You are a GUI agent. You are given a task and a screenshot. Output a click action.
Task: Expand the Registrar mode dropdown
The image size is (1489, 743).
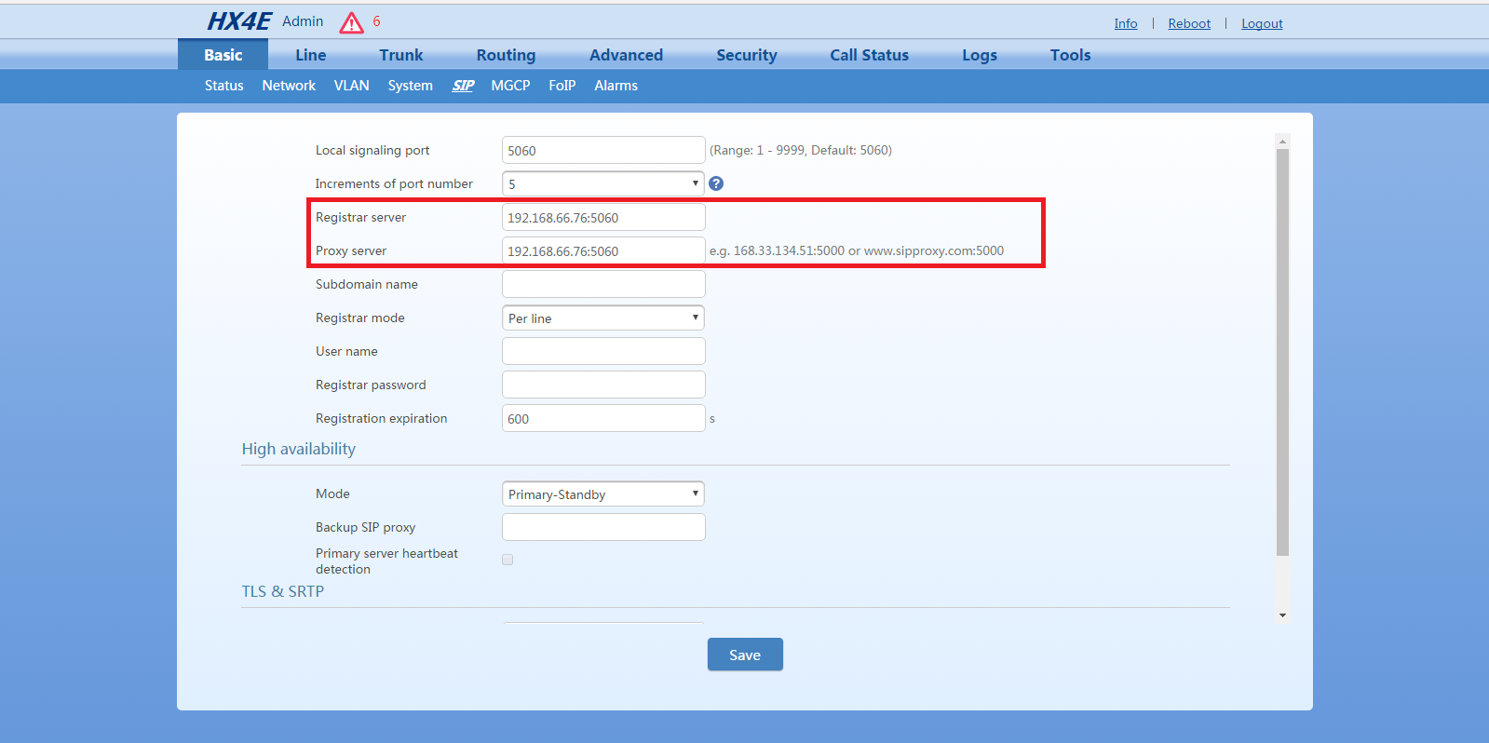(602, 317)
